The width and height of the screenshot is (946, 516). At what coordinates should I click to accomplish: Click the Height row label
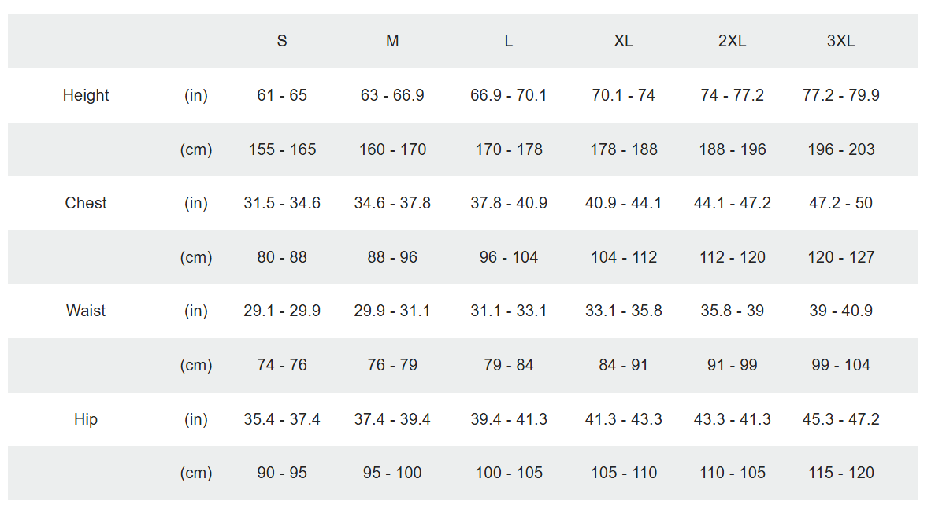coord(86,95)
